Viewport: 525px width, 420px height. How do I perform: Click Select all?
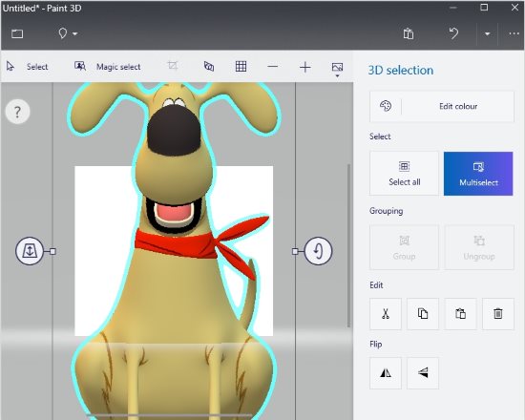[404, 174]
